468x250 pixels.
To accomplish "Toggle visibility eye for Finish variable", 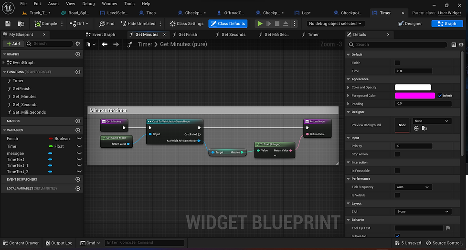I will tap(79, 139).
